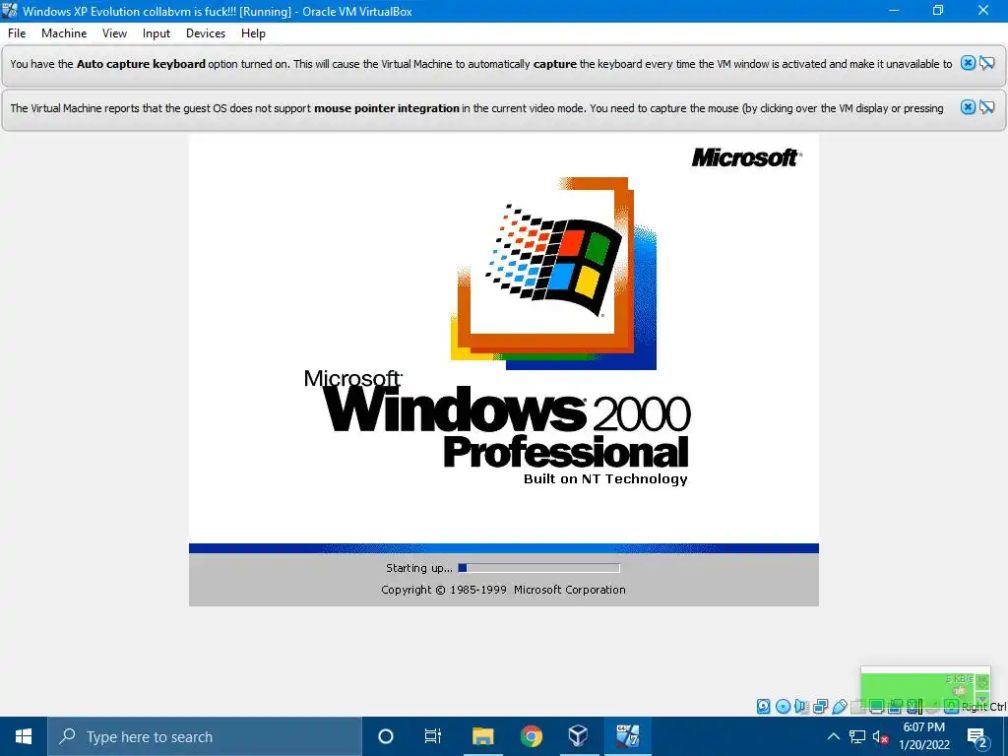The height and width of the screenshot is (756, 1008).
Task: Focus the Type here to search box
Action: [205, 736]
